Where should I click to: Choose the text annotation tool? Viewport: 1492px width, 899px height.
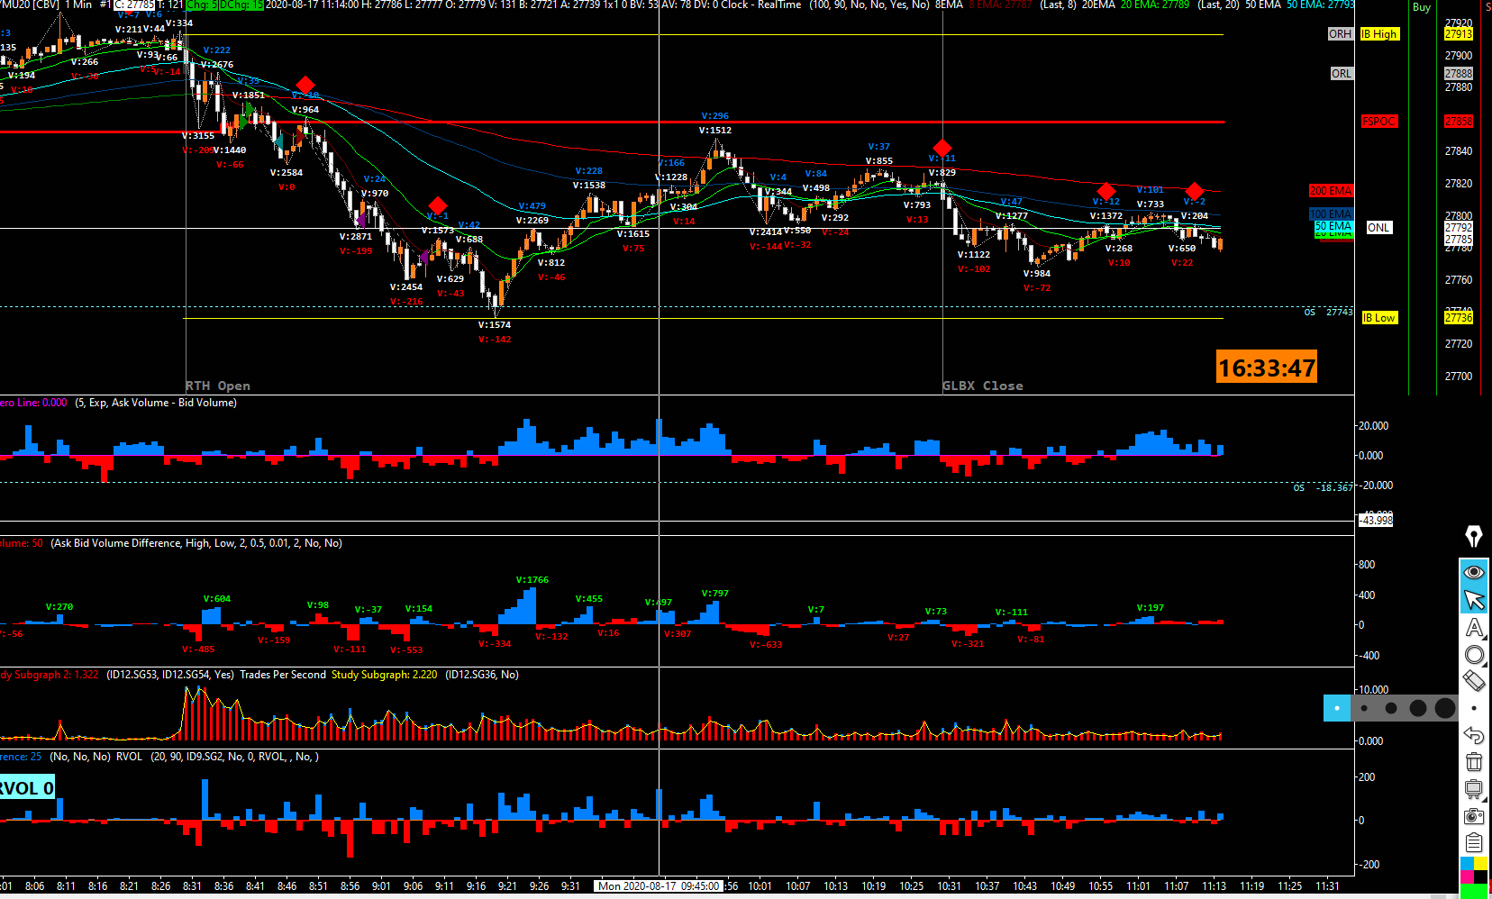1474,628
